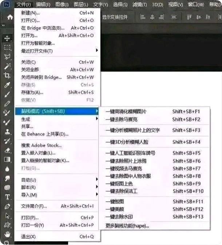Open the 文件(F) menu
The image size is (222, 245).
(24, 4)
